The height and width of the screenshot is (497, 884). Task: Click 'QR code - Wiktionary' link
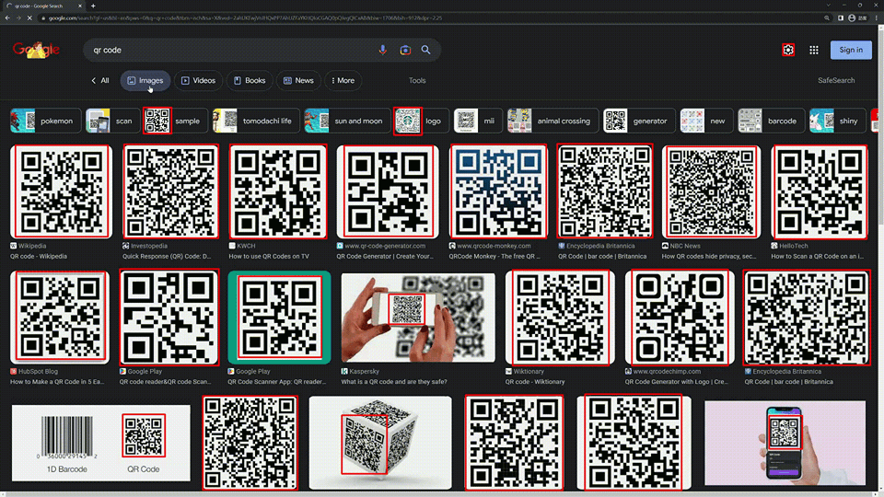coord(535,382)
